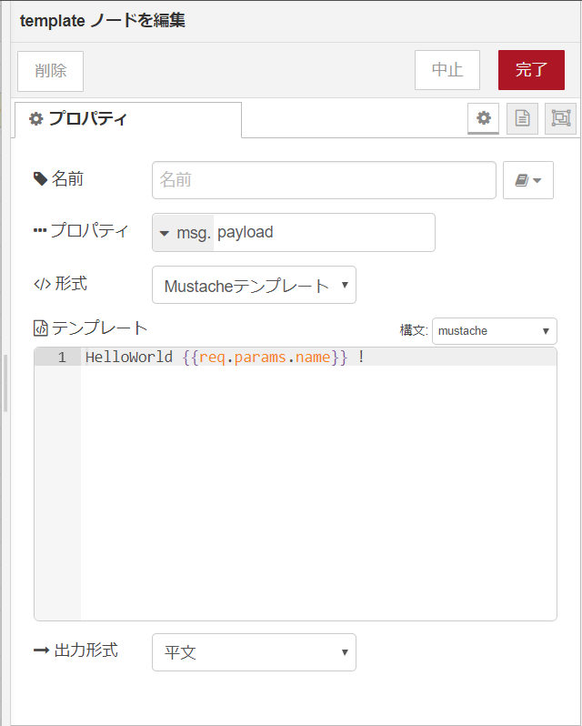Click the ellipsis icon beside プロパティ label
The image size is (582, 726).
tap(40, 230)
